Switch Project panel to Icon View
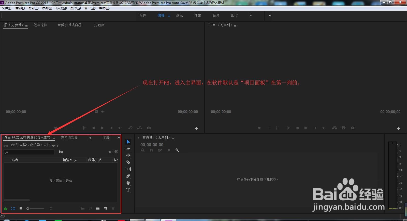The width and height of the screenshot is (407, 221). point(21,209)
